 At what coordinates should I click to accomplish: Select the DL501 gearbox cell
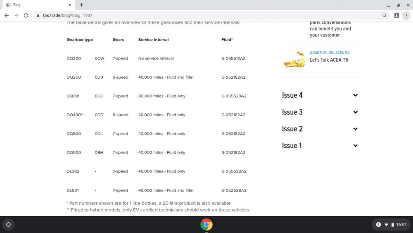click(x=73, y=190)
